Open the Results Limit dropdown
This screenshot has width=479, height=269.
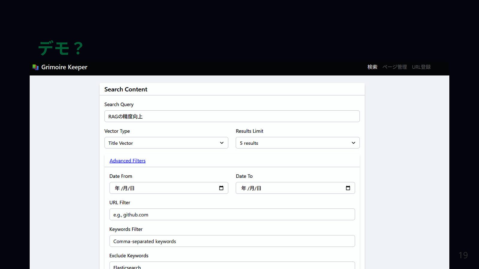297,143
